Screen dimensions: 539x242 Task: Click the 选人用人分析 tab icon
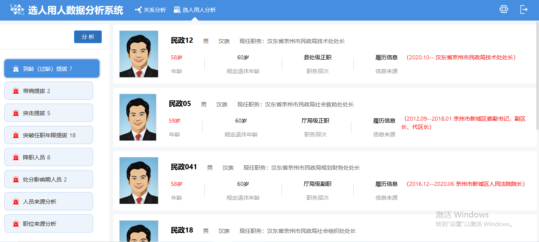[177, 10]
